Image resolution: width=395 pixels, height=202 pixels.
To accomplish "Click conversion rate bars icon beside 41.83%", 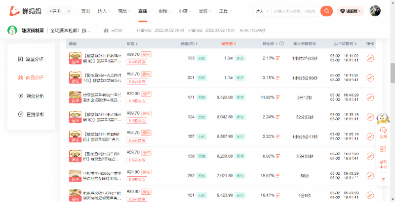I will [278, 98].
